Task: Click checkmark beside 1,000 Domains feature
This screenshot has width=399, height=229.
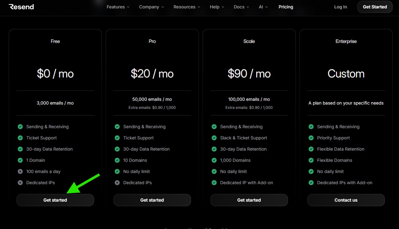Action: [x=214, y=160]
